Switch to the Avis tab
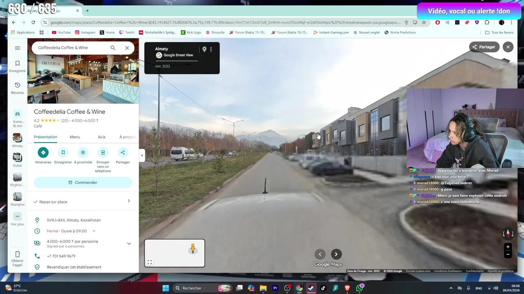Image resolution: width=524 pixels, height=294 pixels. (x=102, y=137)
